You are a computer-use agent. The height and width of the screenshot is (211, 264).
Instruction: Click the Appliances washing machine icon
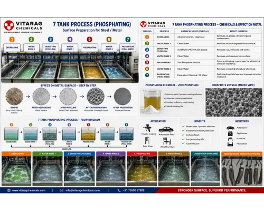230,133
